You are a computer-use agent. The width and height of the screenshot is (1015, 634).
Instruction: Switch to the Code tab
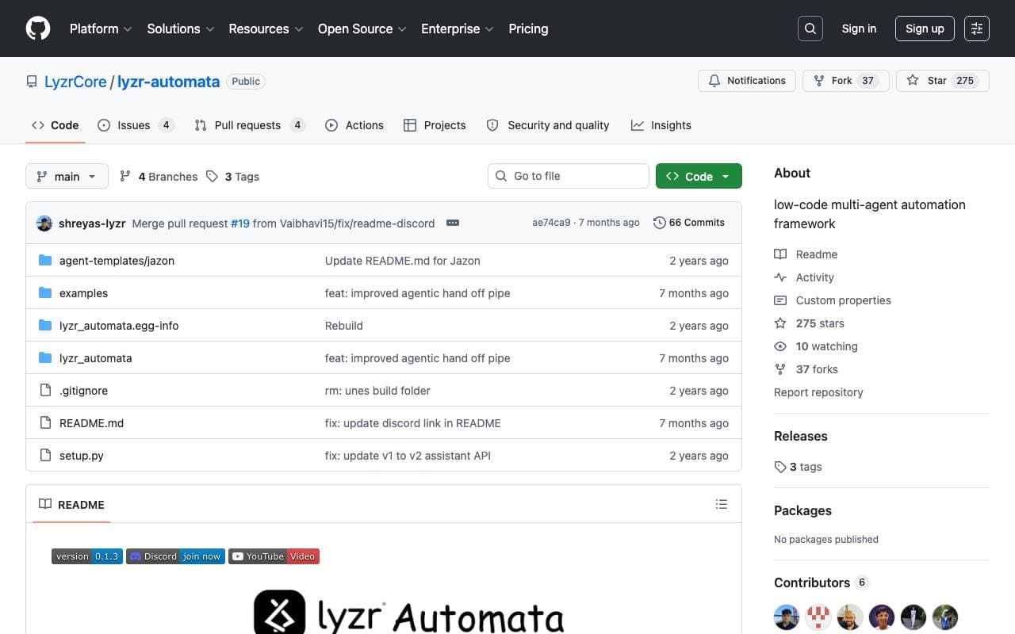click(x=55, y=125)
